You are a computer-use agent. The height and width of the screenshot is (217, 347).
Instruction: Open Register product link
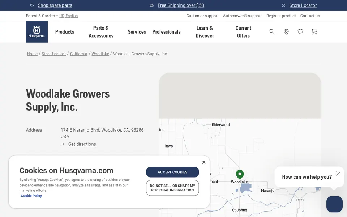click(281, 16)
